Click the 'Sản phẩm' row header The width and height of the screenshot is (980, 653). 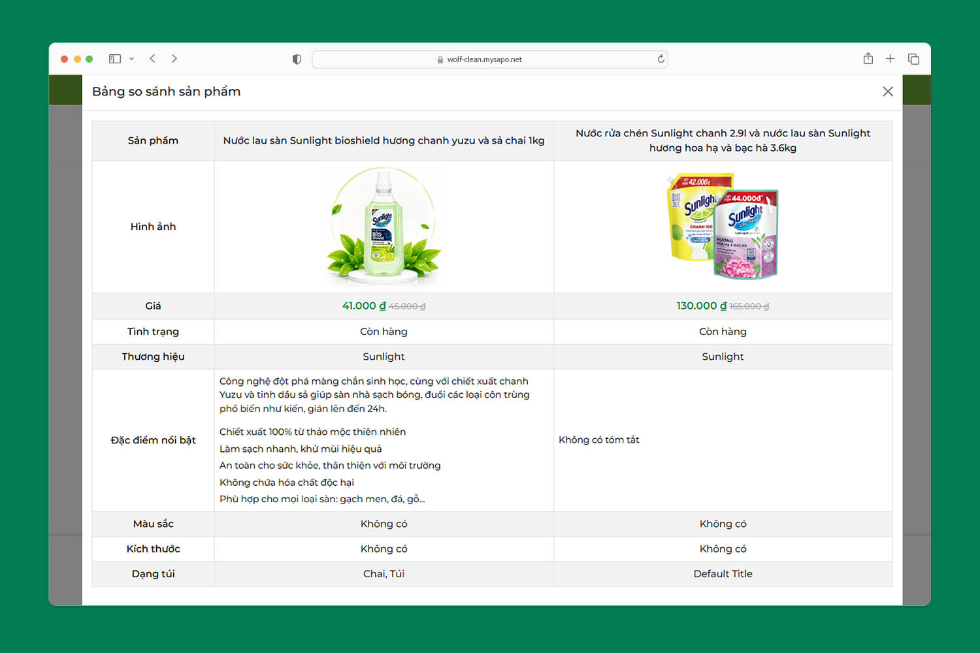[x=153, y=140]
